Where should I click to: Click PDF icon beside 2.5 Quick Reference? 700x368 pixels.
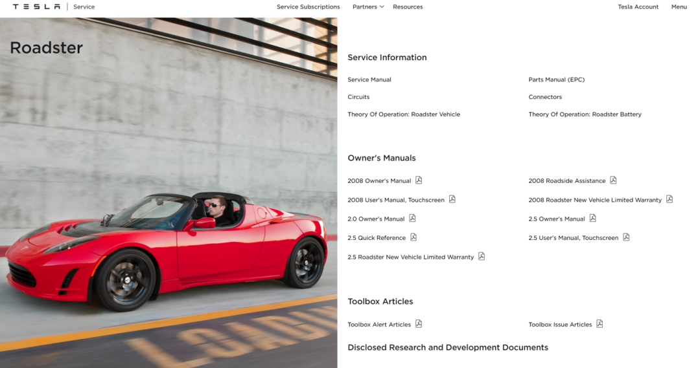[414, 237]
